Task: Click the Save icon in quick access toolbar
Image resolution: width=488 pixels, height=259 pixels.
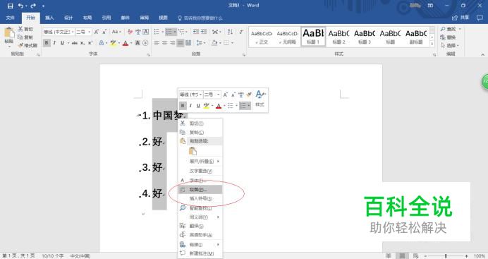Action: [10, 6]
